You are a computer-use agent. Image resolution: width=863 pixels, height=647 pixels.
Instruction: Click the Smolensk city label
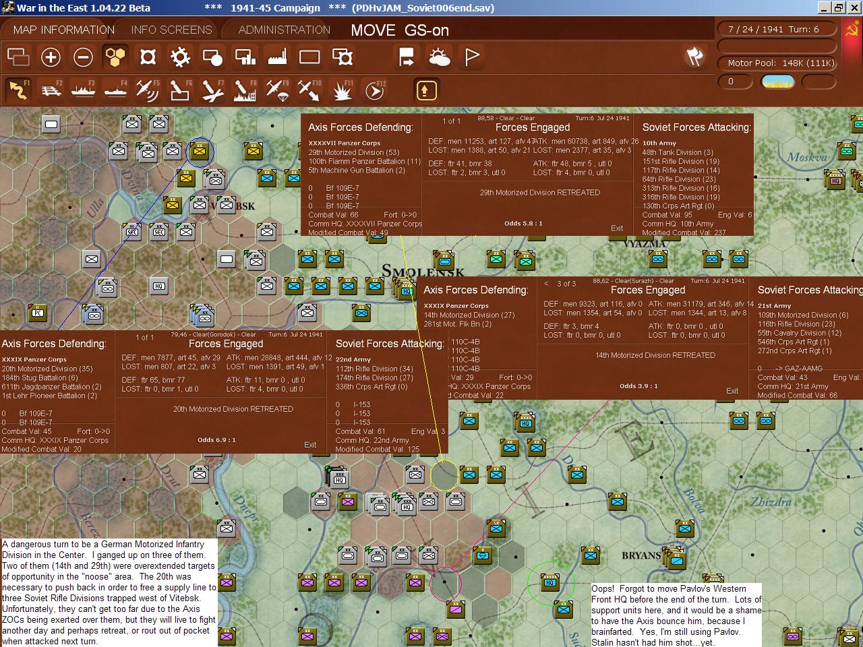[423, 271]
